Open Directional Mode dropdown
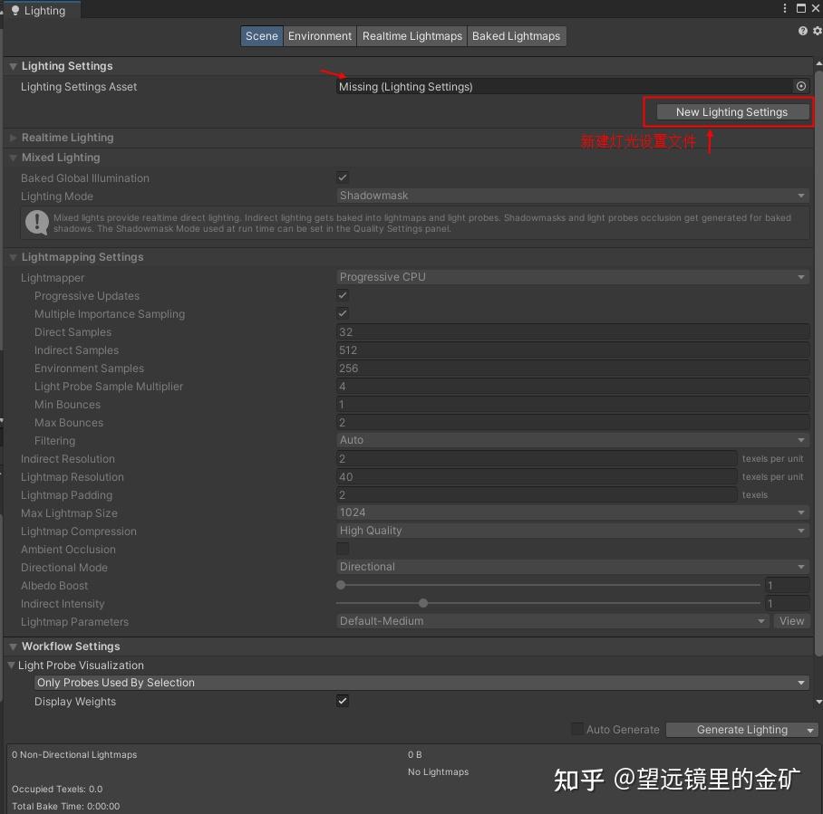This screenshot has height=814, width=823. coord(572,567)
